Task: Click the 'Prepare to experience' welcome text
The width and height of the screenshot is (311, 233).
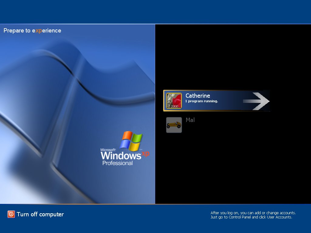Action: [32, 30]
